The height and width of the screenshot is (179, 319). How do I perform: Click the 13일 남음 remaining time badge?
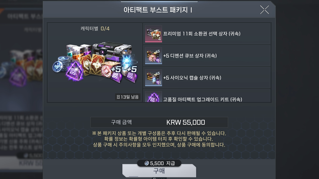[128, 97]
